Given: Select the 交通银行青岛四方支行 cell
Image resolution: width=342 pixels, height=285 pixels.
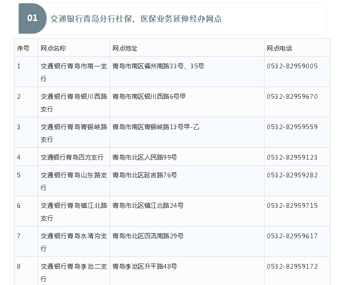Looking at the screenshot, I should [72, 157].
